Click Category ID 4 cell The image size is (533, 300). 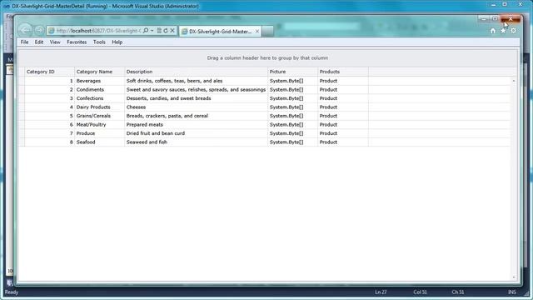pos(49,107)
